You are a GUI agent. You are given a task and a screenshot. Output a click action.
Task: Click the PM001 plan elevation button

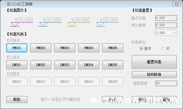click(x=17, y=48)
